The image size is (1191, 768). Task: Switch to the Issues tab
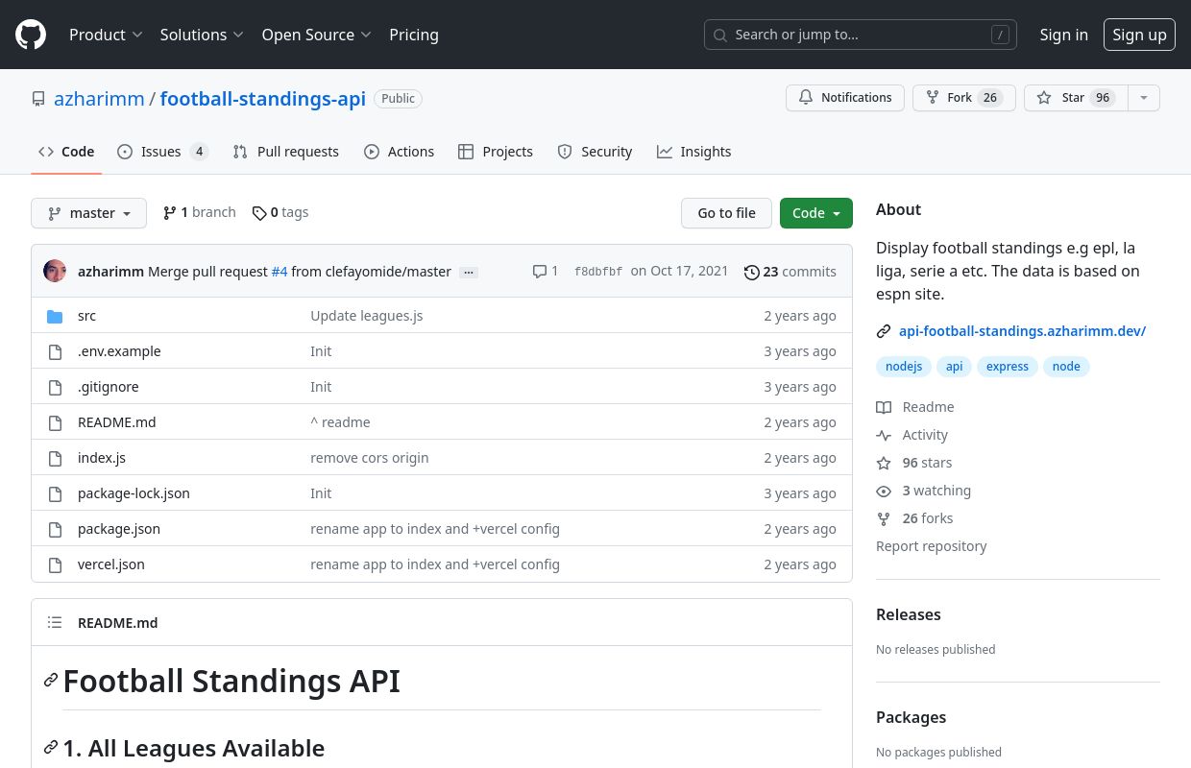click(162, 152)
